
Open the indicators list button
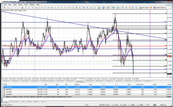[99, 8]
